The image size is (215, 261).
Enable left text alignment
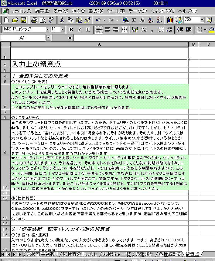pyautogui.click(x=99, y=30)
